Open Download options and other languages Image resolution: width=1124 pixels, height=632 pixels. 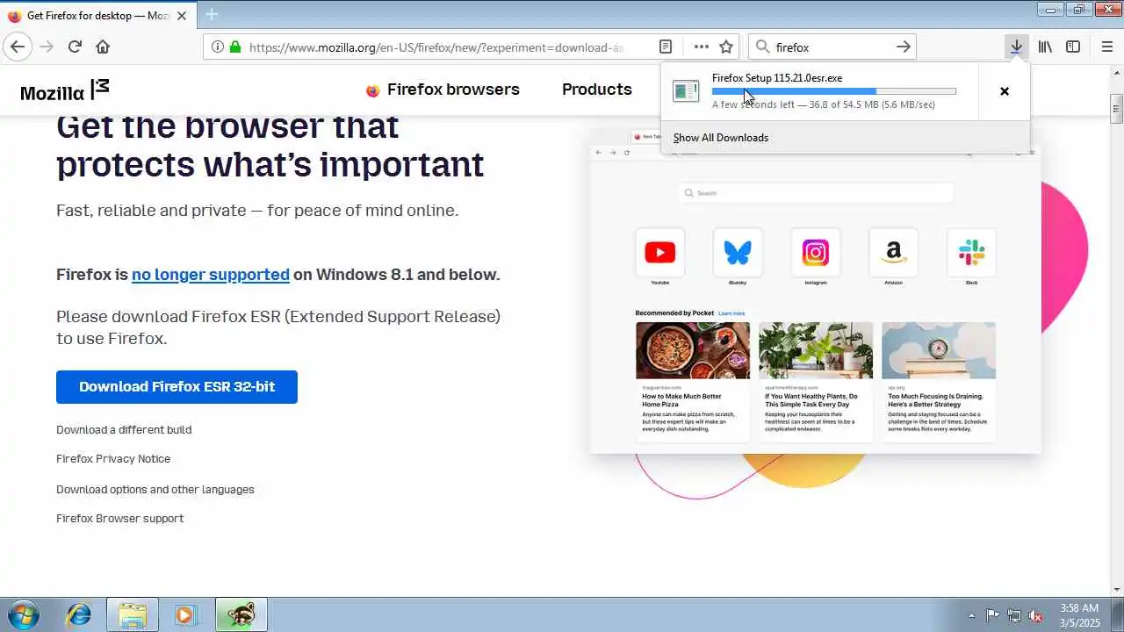point(155,490)
